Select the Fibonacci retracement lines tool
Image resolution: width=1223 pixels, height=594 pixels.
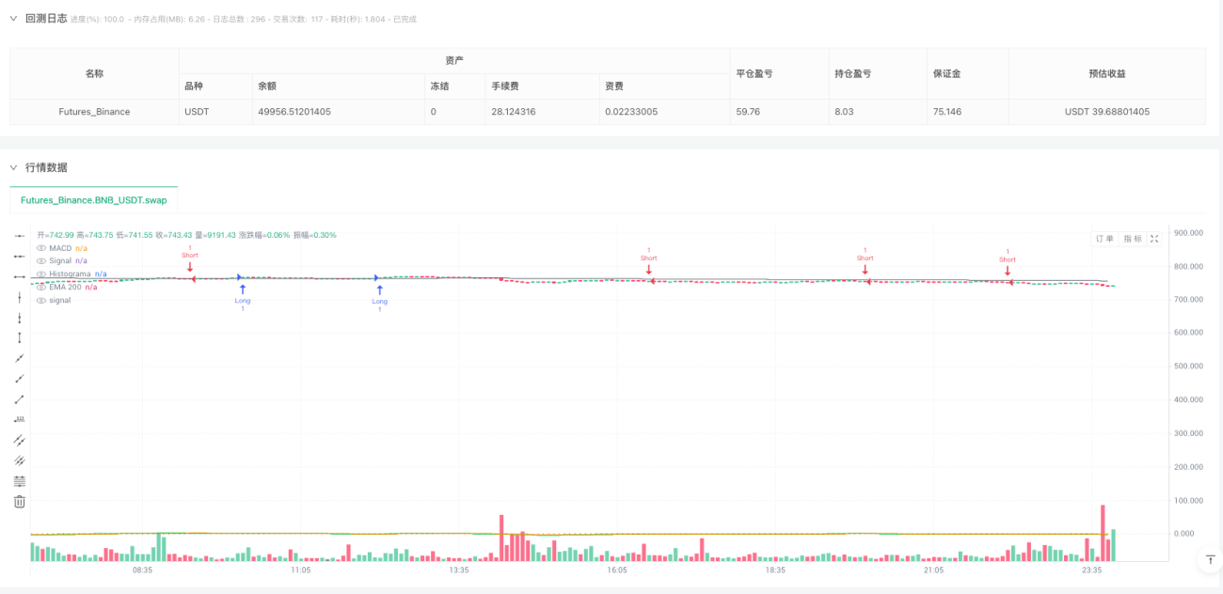coord(19,481)
